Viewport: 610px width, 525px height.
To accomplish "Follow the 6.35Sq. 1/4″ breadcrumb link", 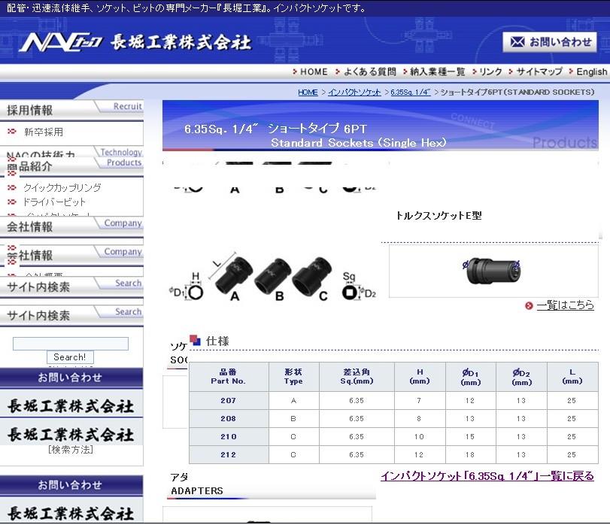I will [x=411, y=93].
